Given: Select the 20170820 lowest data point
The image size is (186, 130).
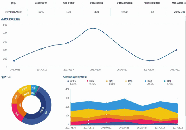Looking at the screenshot, I should point(149,61).
